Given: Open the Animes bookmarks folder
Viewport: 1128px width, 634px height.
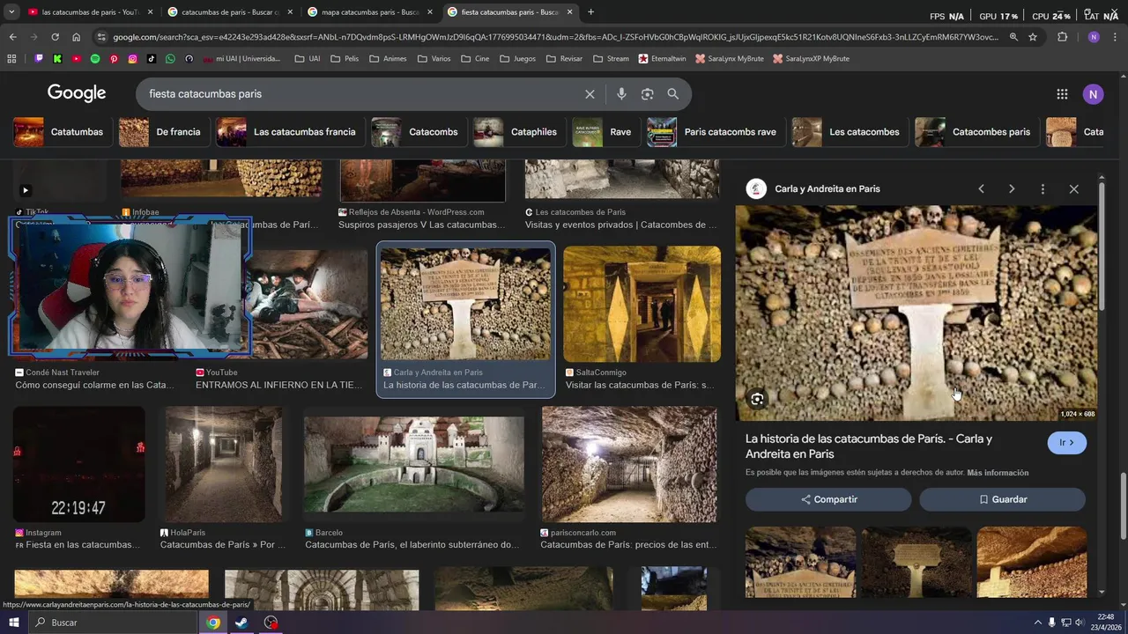Looking at the screenshot, I should point(388,59).
